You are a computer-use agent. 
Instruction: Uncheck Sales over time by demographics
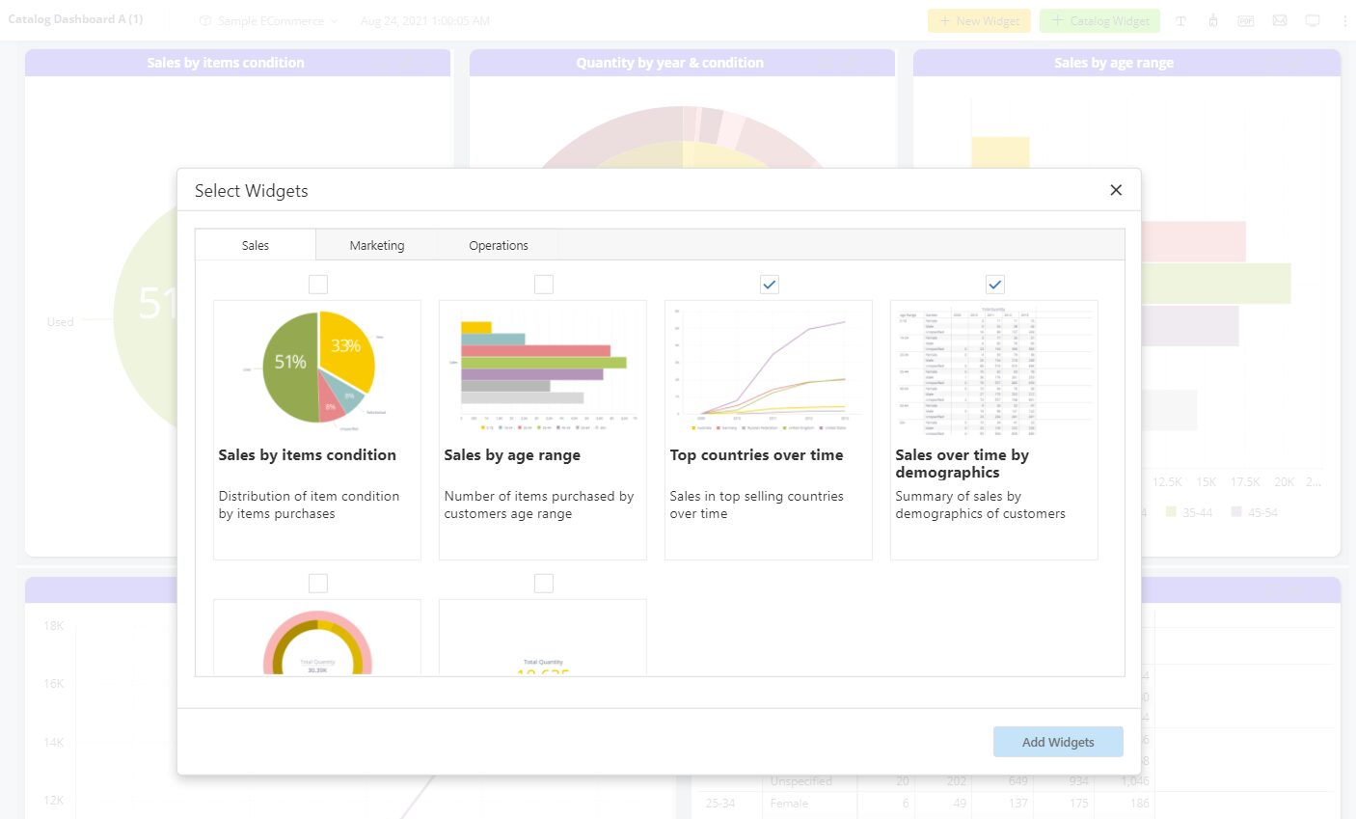(994, 284)
